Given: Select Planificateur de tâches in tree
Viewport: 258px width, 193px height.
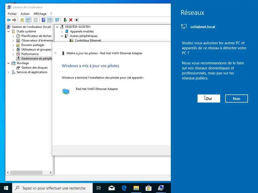Looking at the screenshot, I should (36, 36).
